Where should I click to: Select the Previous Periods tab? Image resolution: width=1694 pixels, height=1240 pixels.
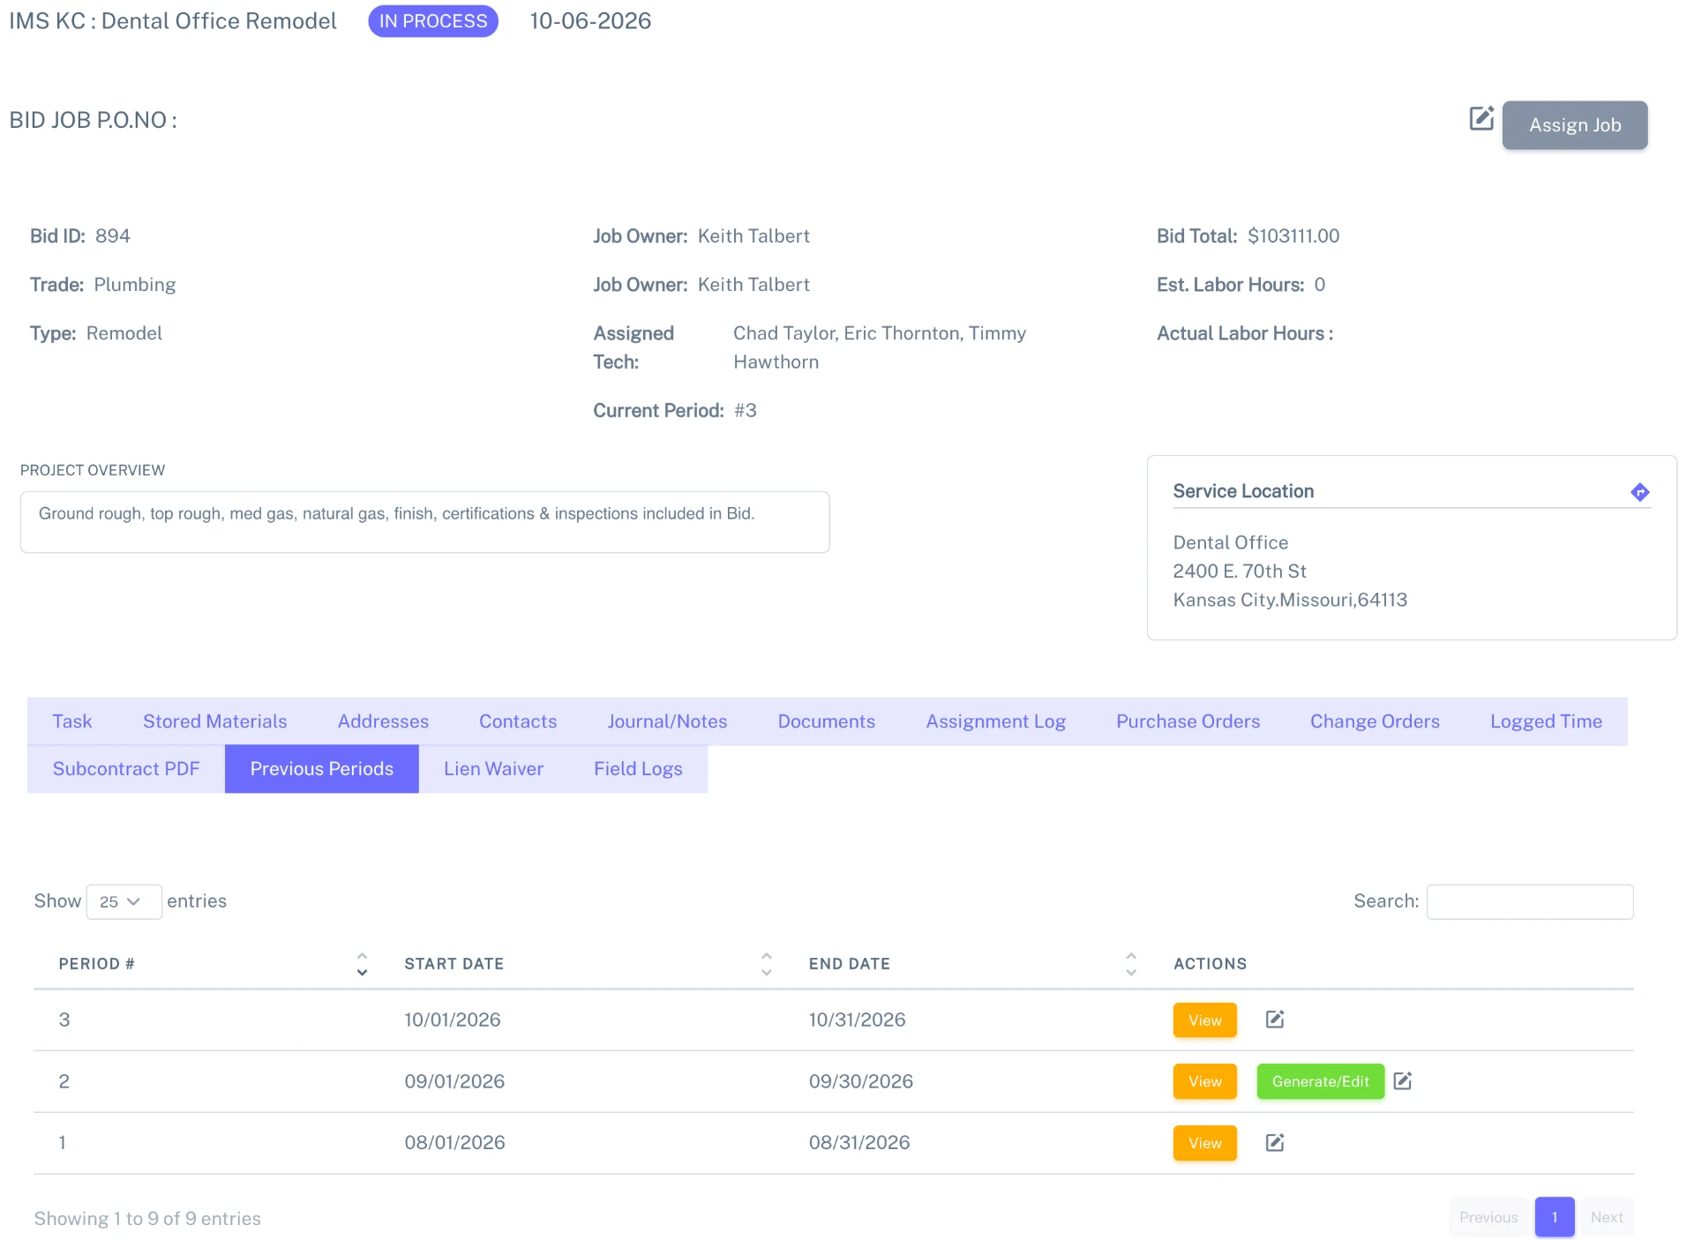click(322, 769)
